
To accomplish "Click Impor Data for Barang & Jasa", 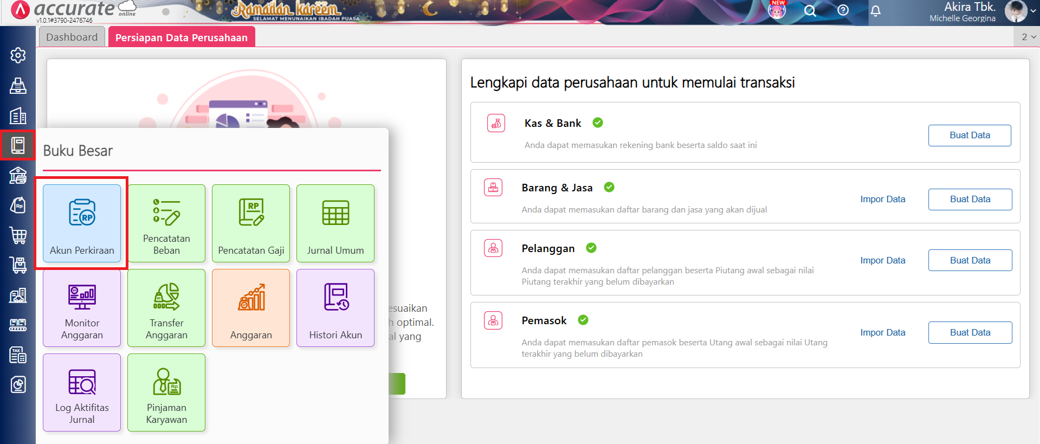I will pyautogui.click(x=882, y=200).
